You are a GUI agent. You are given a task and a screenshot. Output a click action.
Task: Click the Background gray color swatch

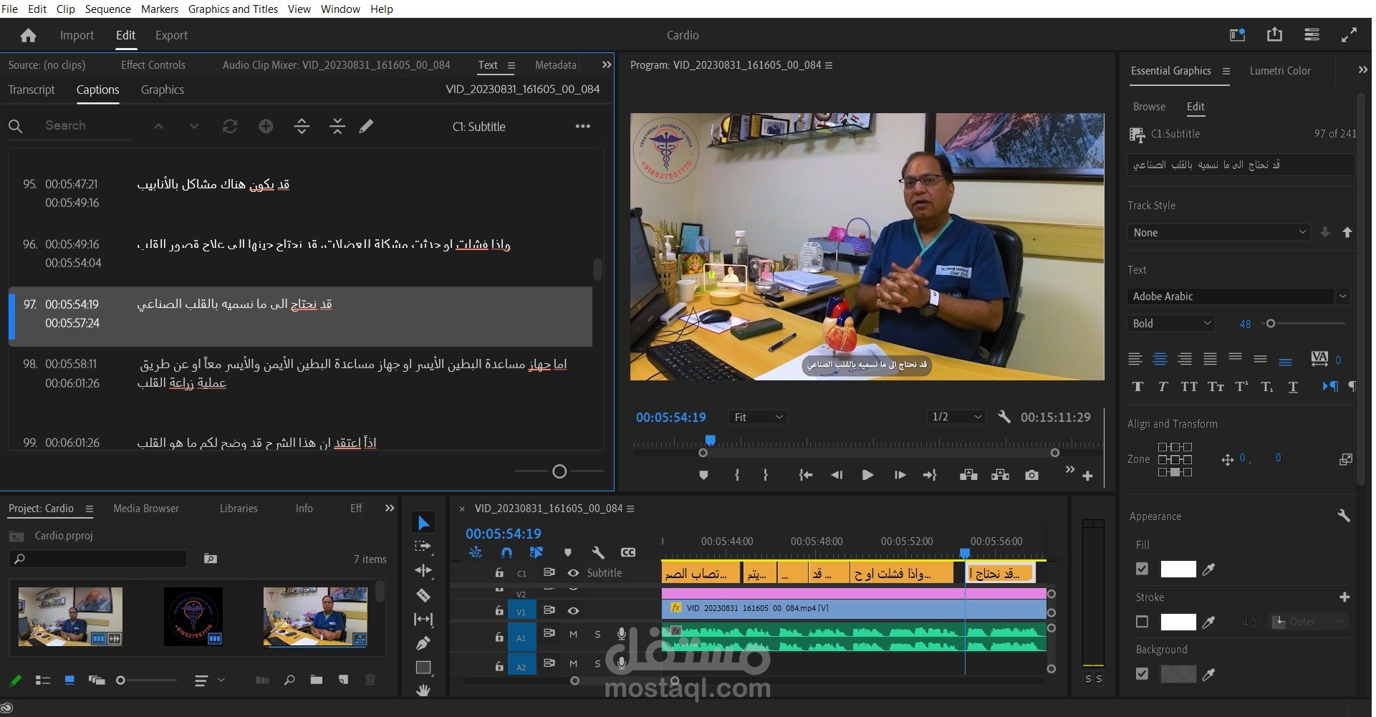[1178, 674]
